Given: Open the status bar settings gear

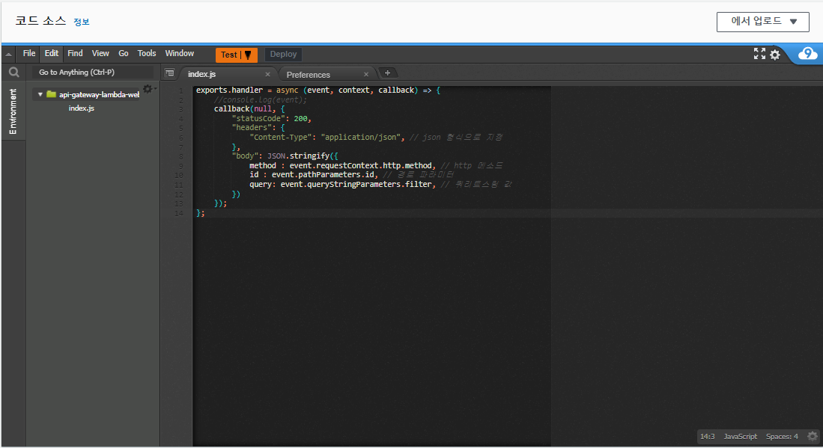Looking at the screenshot, I should tap(813, 436).
